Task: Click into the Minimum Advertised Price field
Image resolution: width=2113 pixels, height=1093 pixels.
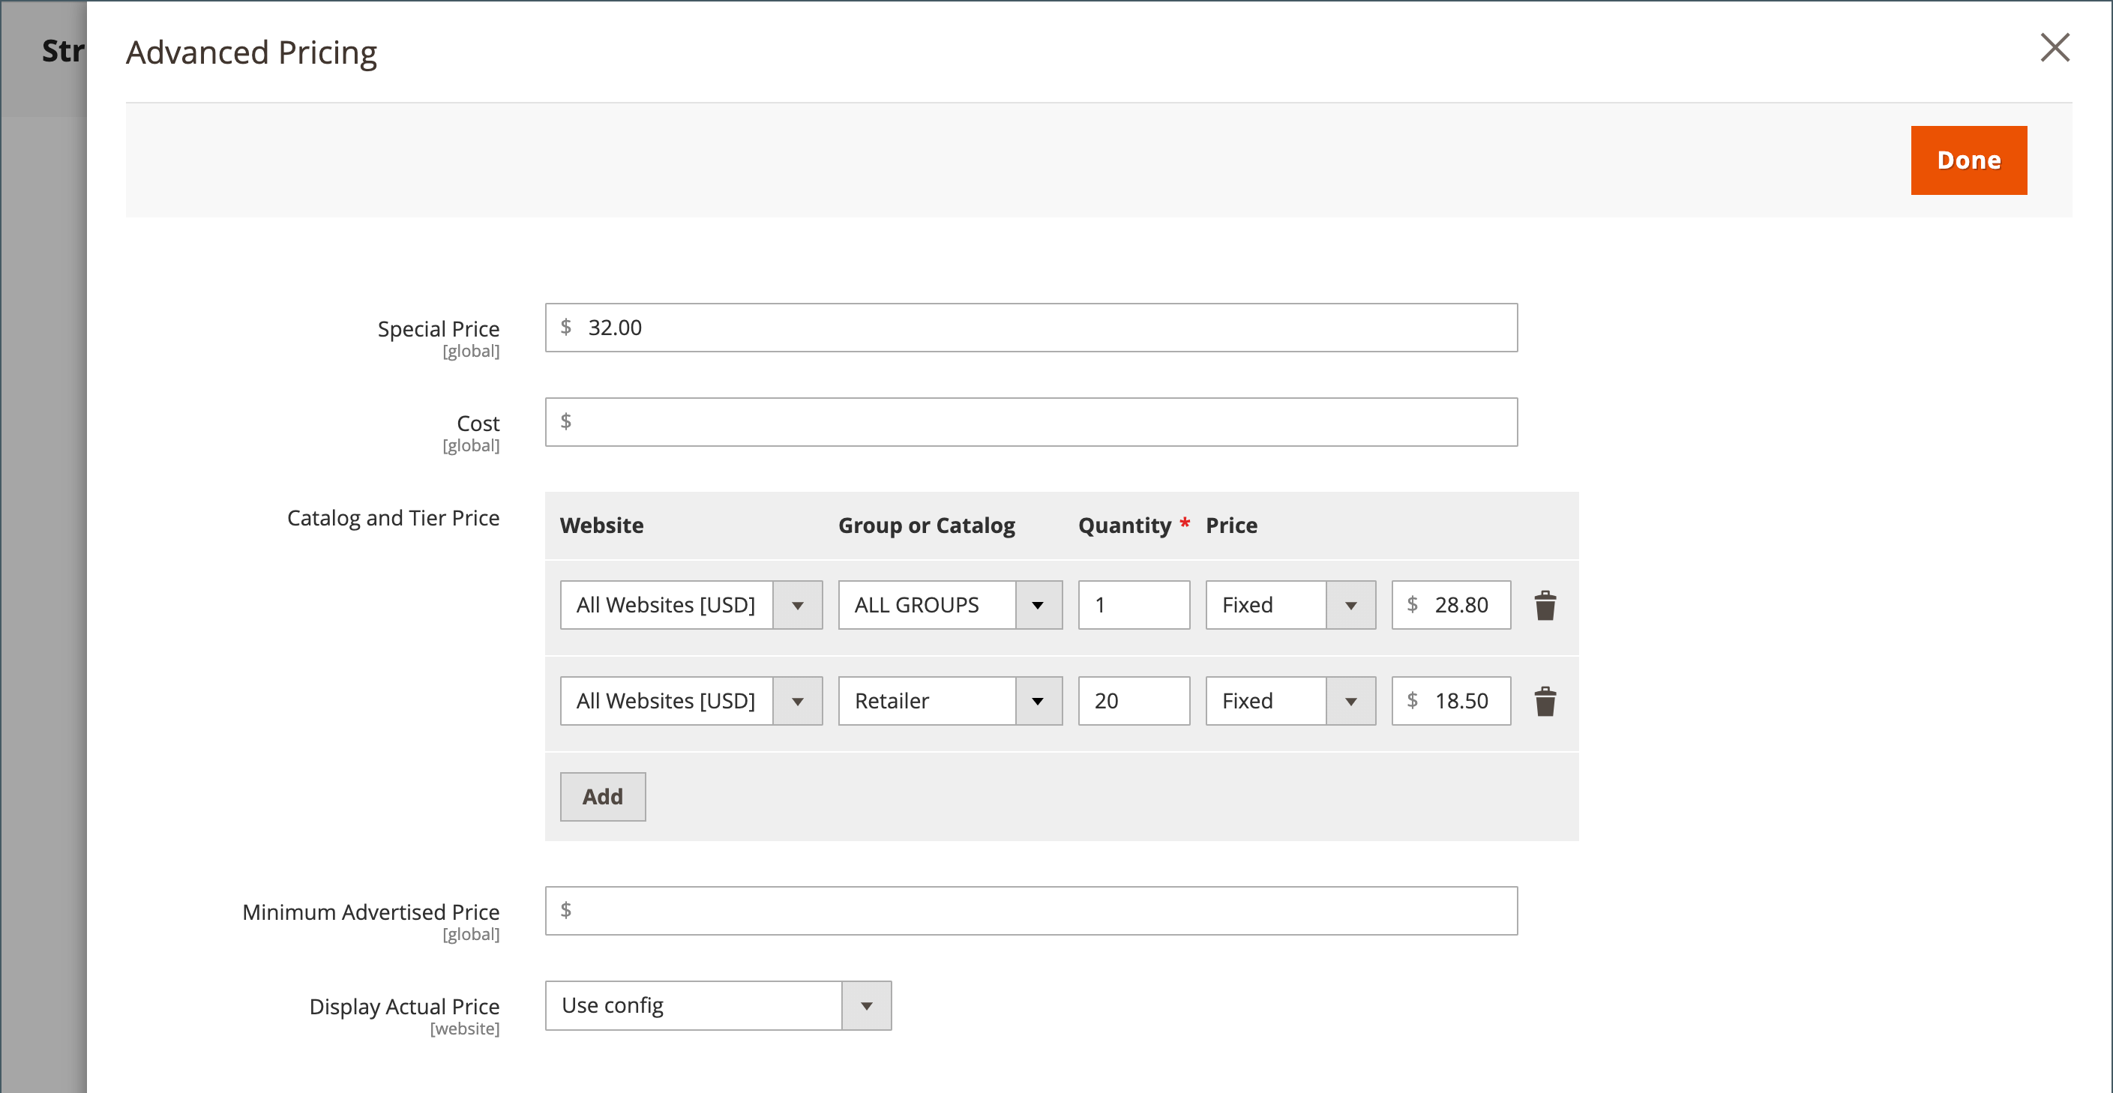Action: (x=1030, y=910)
